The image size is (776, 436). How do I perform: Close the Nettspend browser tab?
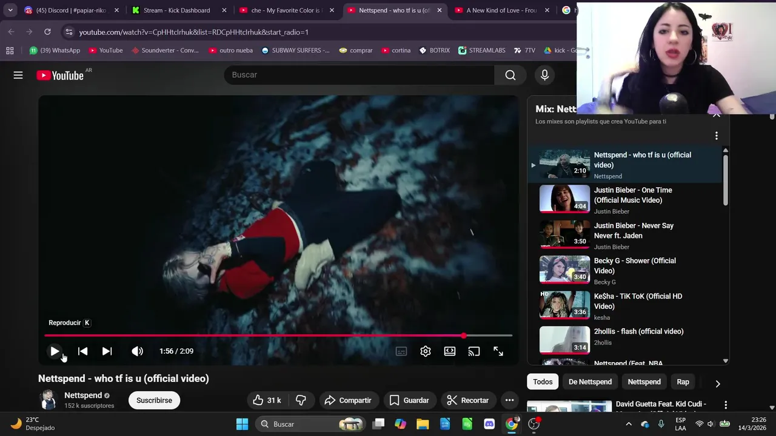click(440, 10)
